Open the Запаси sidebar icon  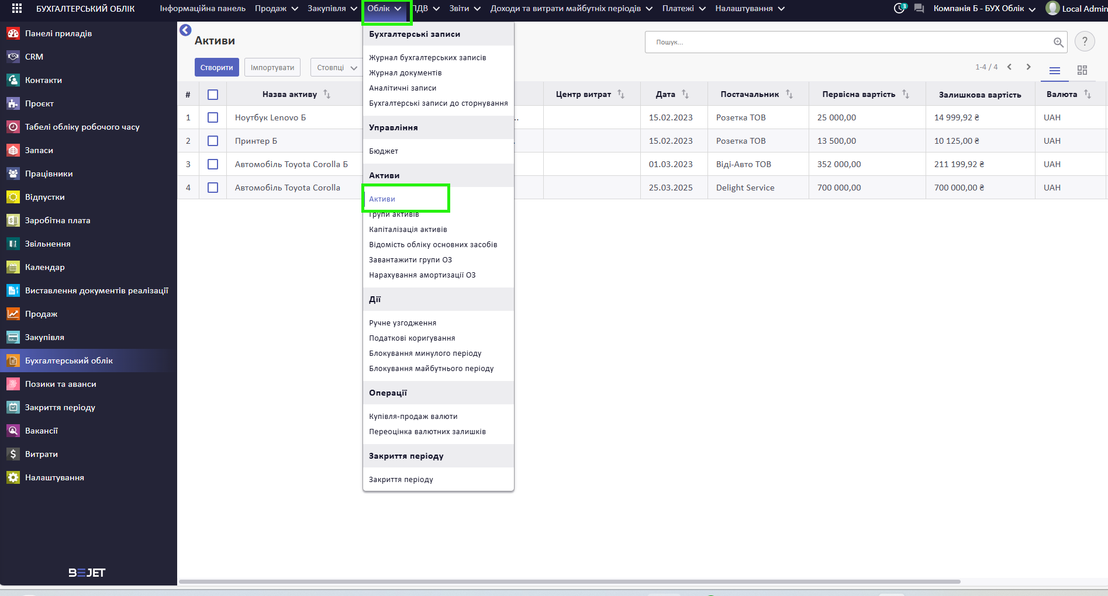[13, 150]
